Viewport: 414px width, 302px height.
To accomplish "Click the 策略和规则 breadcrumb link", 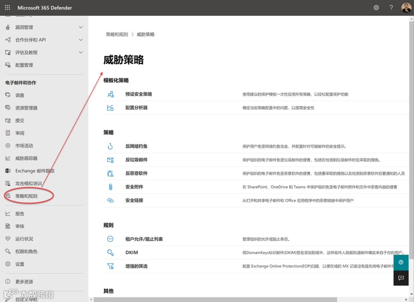I will coord(117,35).
